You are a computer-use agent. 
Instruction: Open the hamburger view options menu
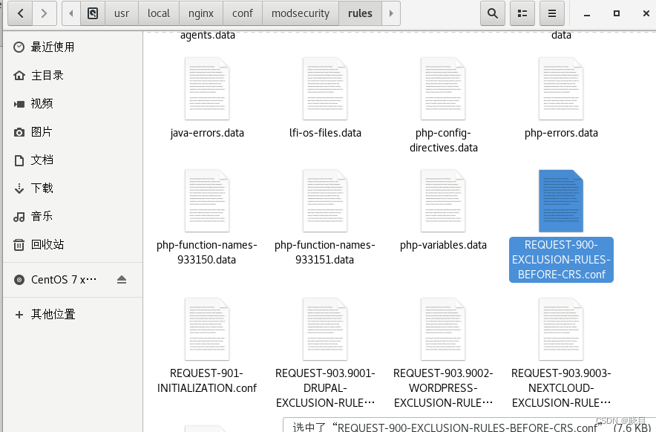click(552, 13)
